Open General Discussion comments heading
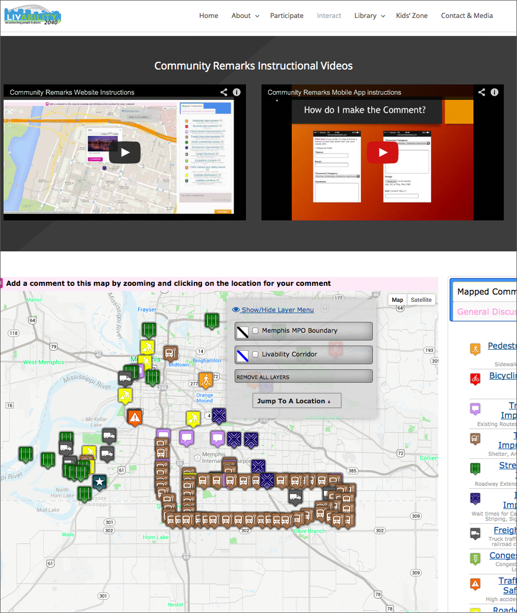The height and width of the screenshot is (613, 517). 487,312
